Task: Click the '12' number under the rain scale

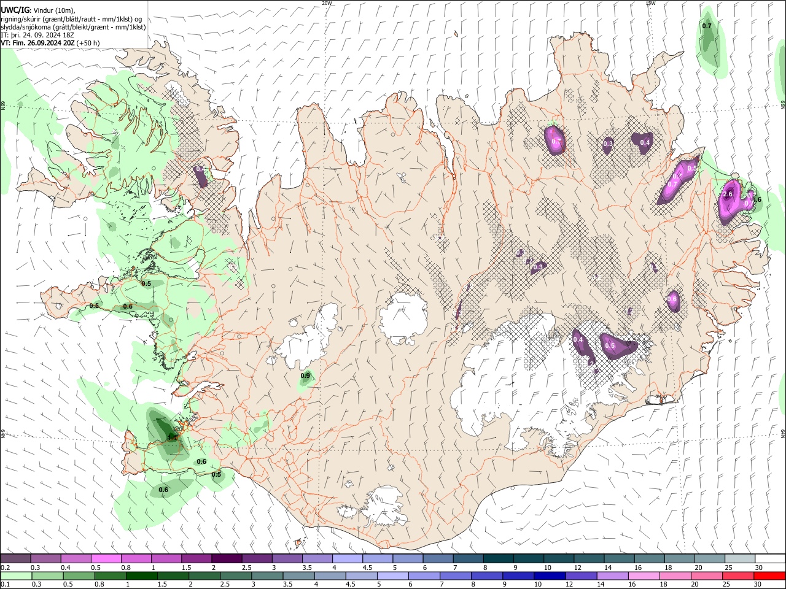Action: click(x=569, y=585)
